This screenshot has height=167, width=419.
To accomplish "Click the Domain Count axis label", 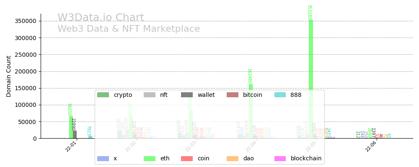I will pos(9,76).
